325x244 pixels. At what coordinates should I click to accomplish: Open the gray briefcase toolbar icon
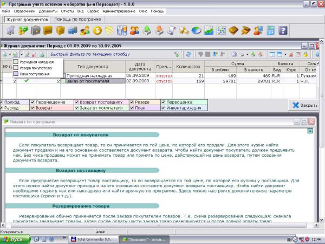point(35,30)
